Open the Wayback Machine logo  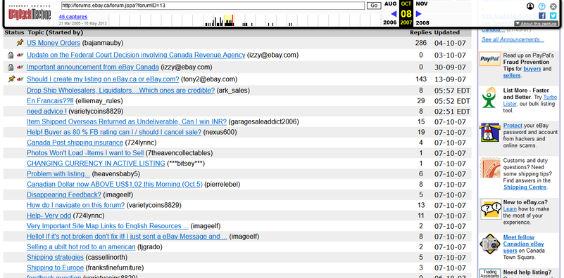tap(30, 13)
